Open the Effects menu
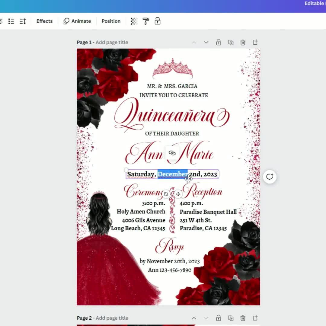 pos(44,21)
